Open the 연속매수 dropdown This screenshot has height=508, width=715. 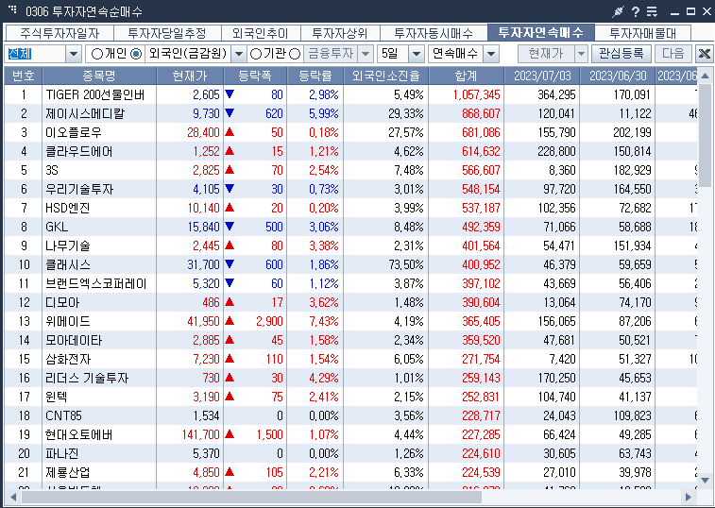coord(491,54)
